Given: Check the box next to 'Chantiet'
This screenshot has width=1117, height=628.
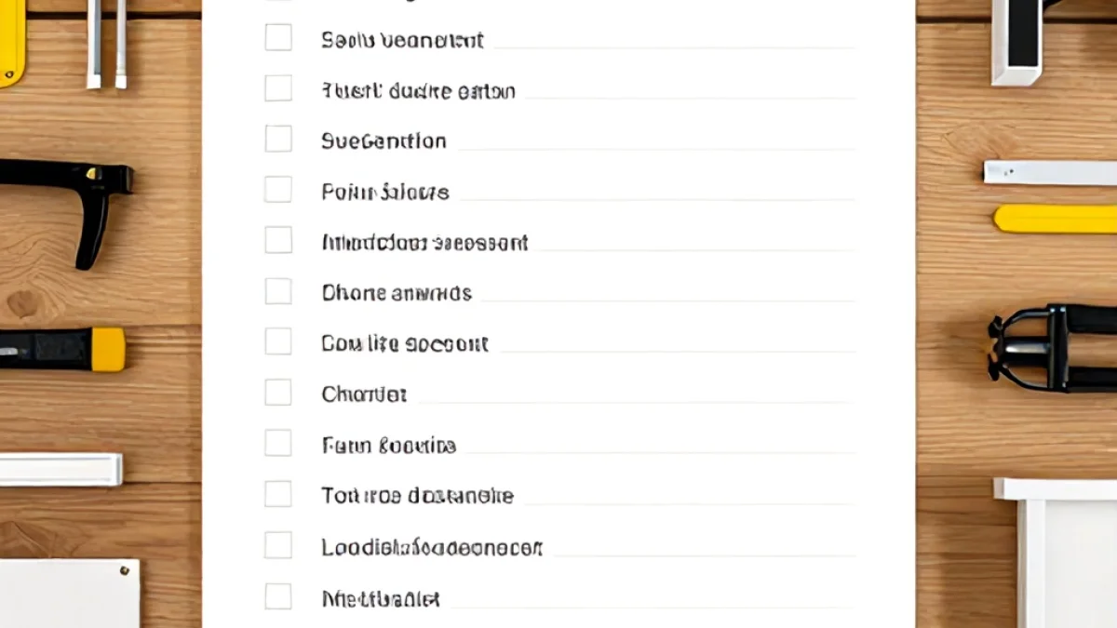Looking at the screenshot, I should 278,392.
